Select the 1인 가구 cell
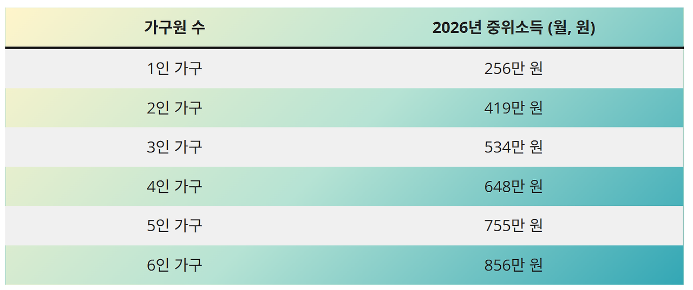The image size is (693, 290). tap(174, 69)
